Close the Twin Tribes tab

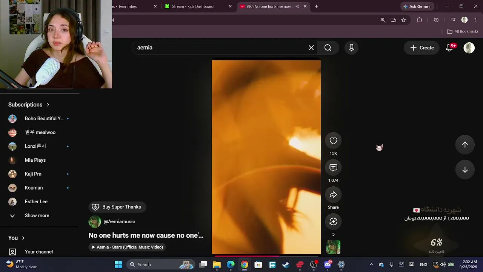coord(155,6)
